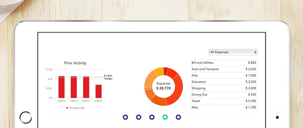Image resolution: width=303 pixels, height=128 pixels.
Task: Click the $ 0 axis label
Action: click(x=50, y=98)
